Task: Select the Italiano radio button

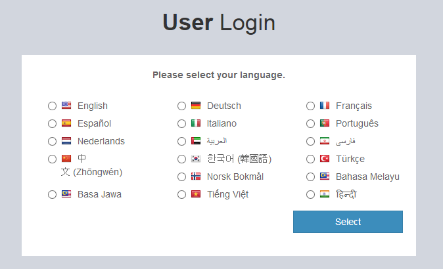Action: (x=182, y=123)
